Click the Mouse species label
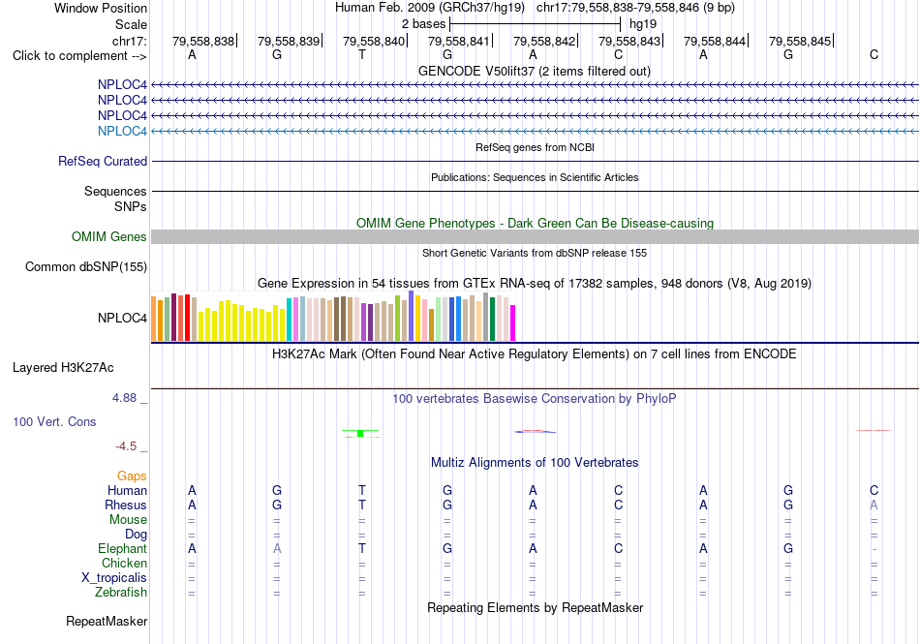 128,520
